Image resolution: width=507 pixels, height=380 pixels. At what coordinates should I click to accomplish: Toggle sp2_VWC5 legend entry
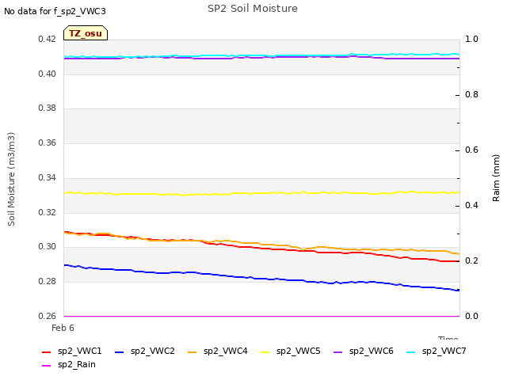tap(291, 351)
